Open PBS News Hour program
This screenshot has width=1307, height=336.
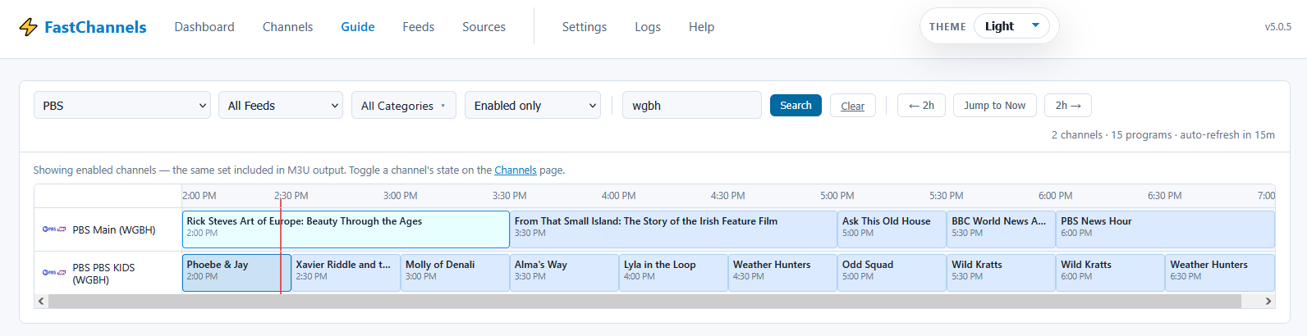[1166, 229]
